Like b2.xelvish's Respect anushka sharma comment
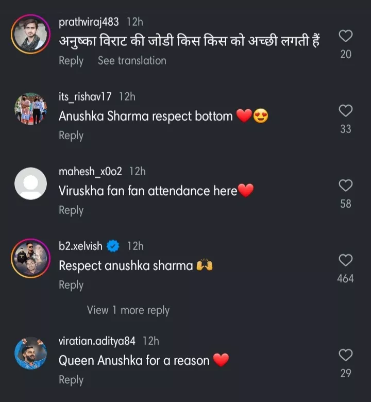The height and width of the screenshot is (402, 371). coord(346,260)
